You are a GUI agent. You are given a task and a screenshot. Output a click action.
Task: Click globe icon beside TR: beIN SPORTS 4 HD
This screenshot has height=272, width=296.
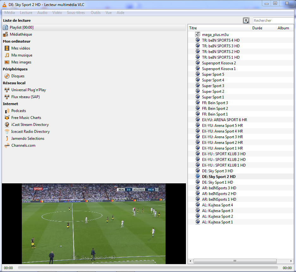(198, 40)
